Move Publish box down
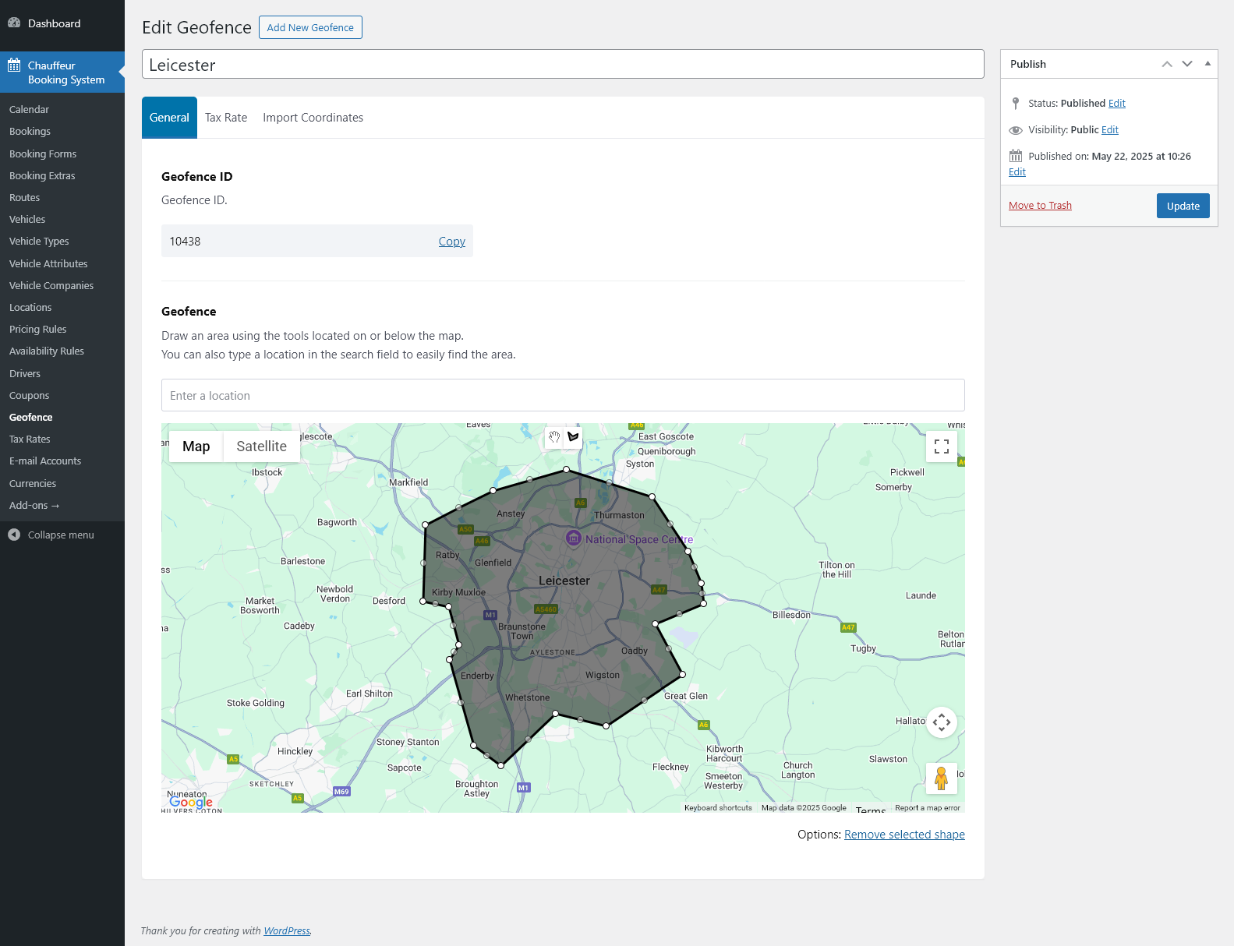 (x=1187, y=64)
